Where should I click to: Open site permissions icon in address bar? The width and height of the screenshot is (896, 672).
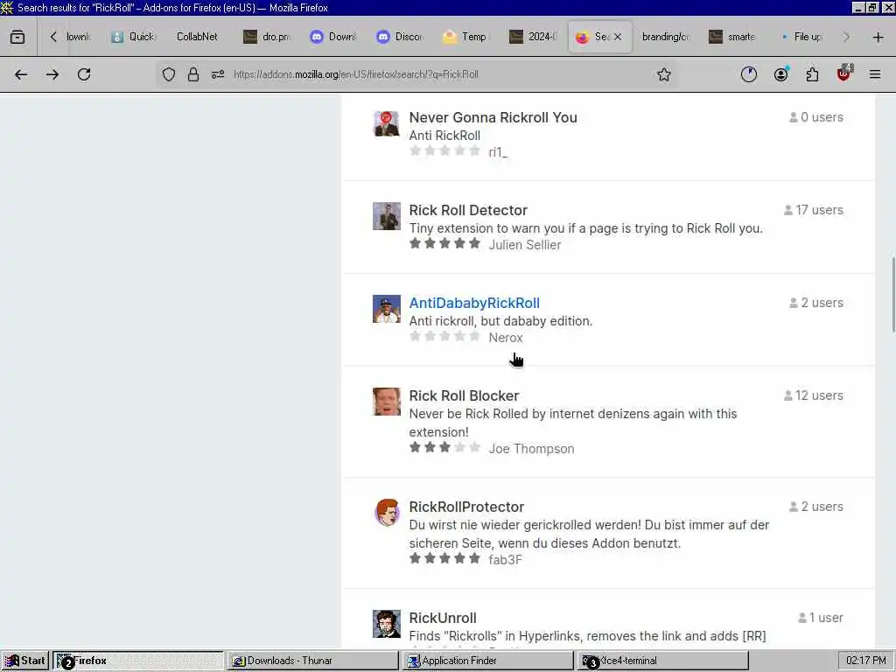pos(218,74)
